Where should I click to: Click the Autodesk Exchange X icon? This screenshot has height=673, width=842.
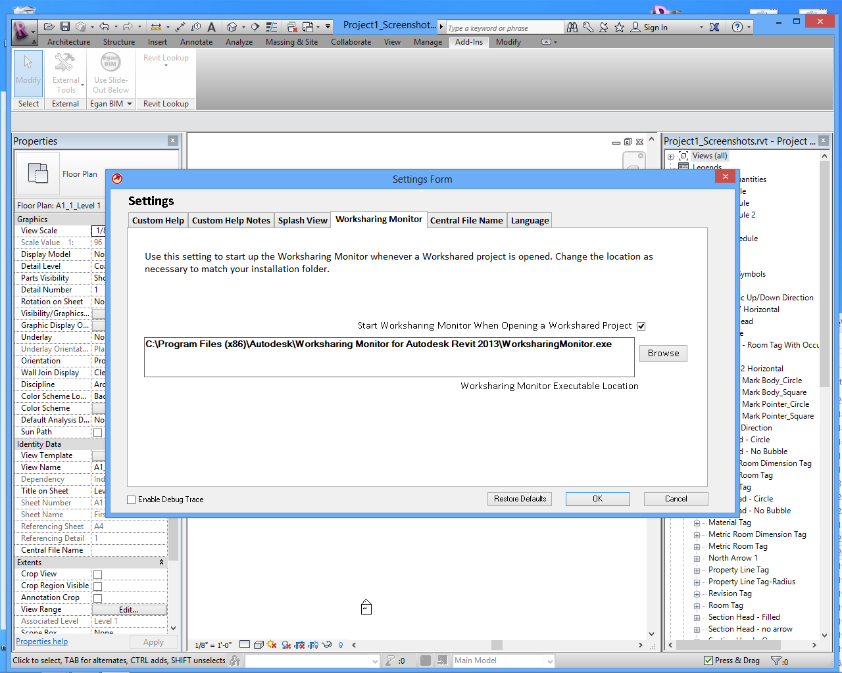[x=714, y=27]
